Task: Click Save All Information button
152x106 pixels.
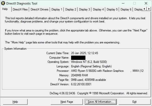Action: [x=101, y=102]
